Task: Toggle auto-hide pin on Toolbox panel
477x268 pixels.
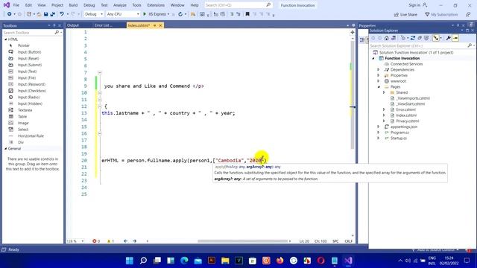Action: [x=54, y=25]
